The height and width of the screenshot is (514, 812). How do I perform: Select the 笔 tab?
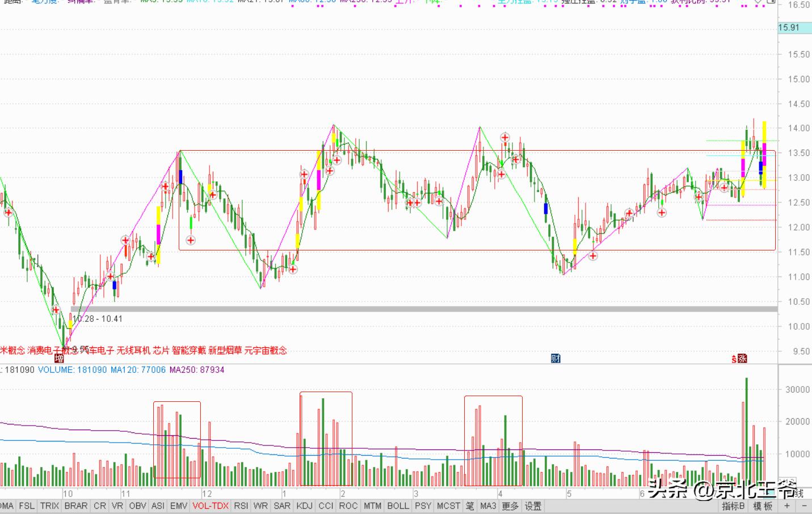coord(470,506)
